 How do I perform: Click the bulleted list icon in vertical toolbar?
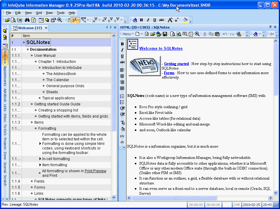point(122,102)
